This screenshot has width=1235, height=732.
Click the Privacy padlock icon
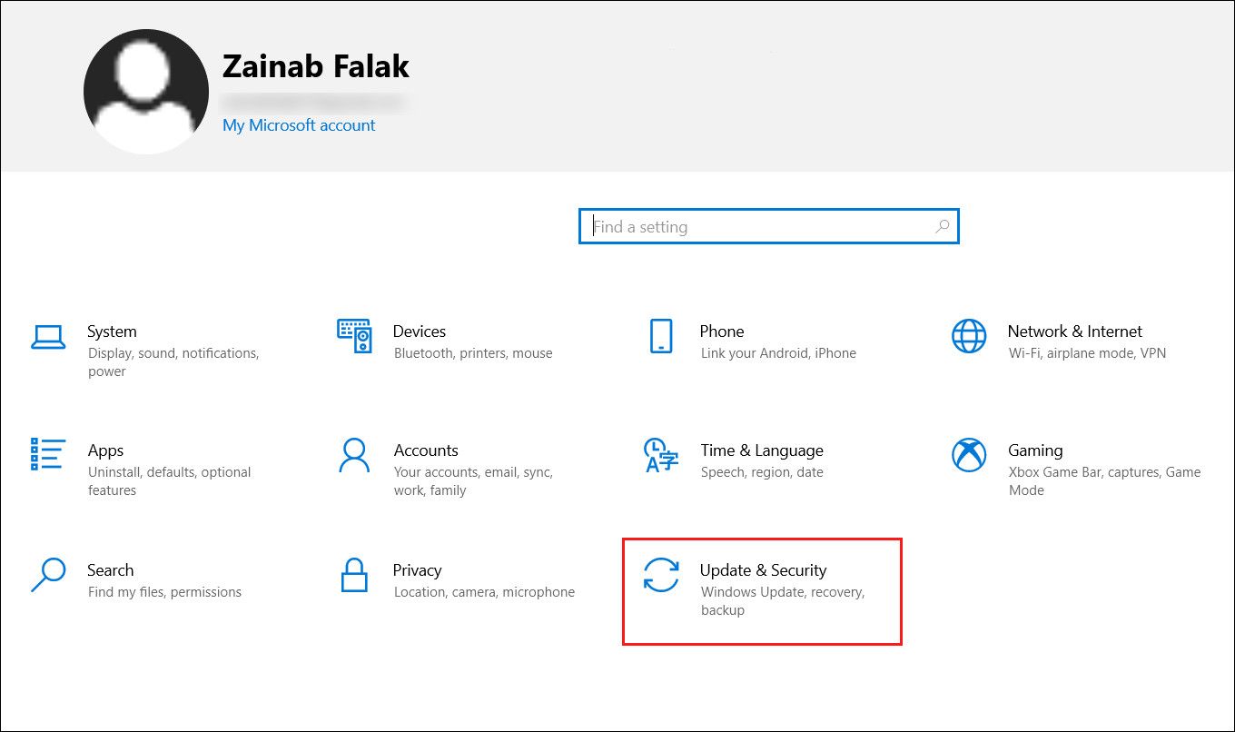(355, 576)
